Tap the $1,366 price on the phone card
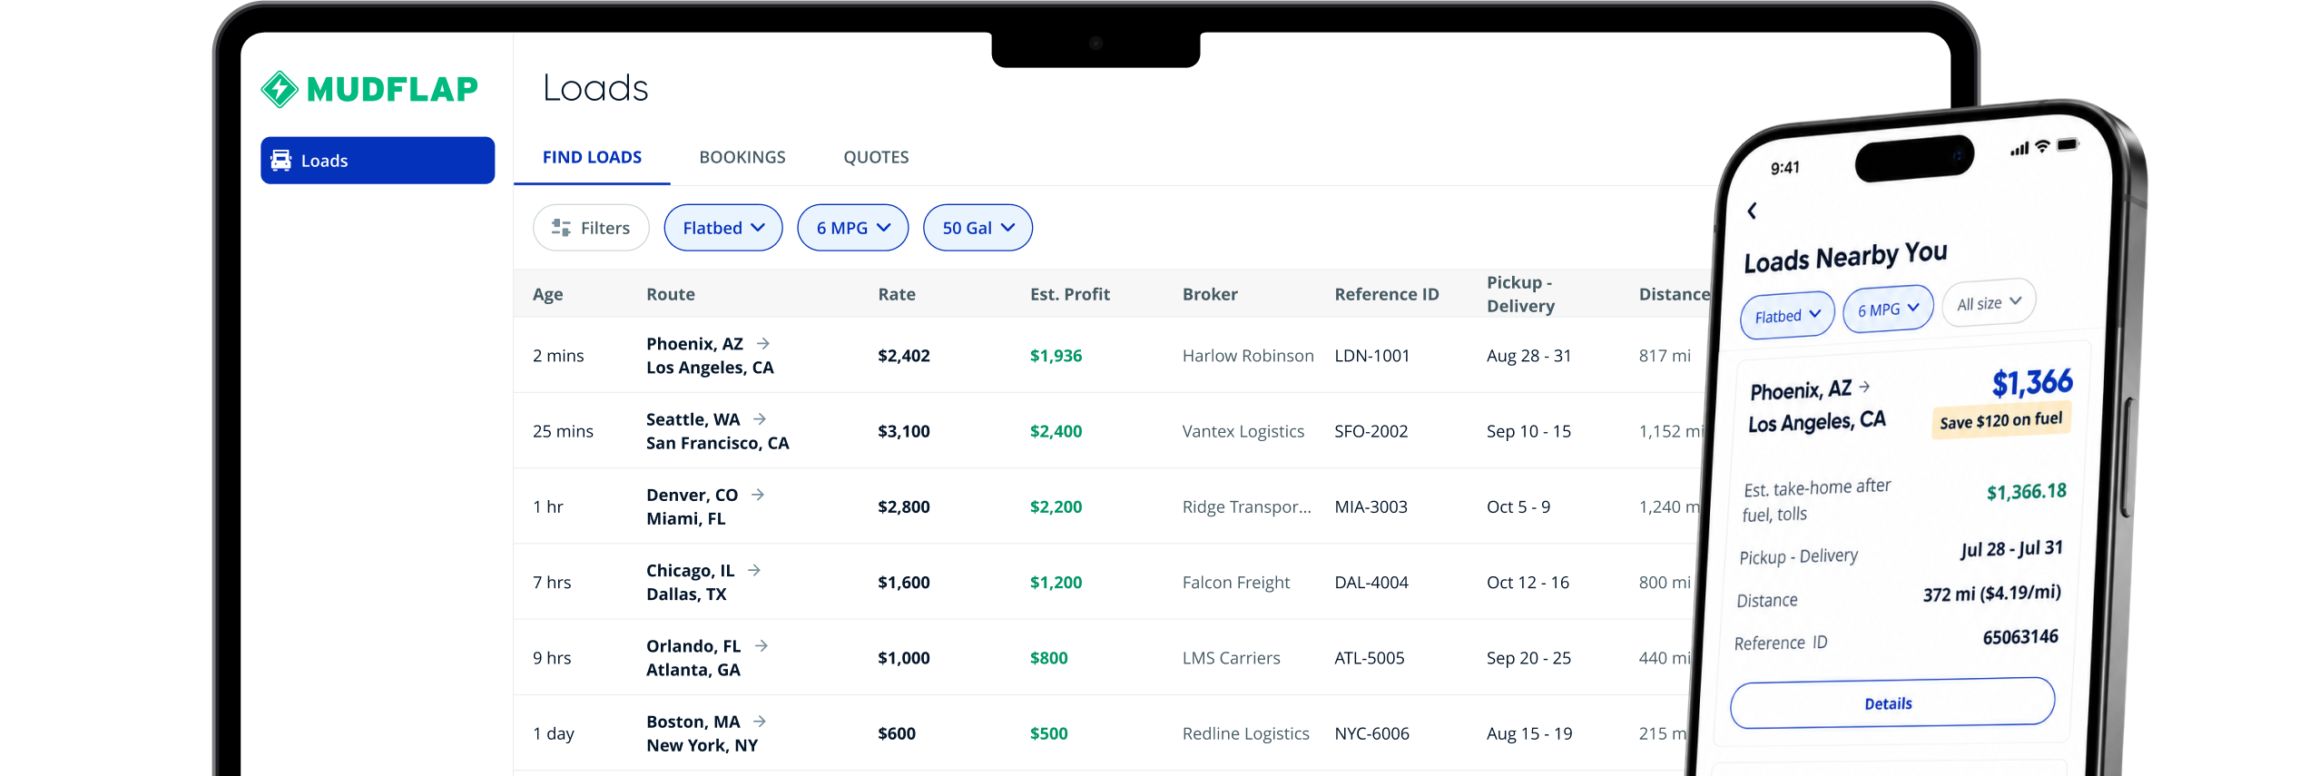This screenshot has height=776, width=2309. (x=2033, y=382)
